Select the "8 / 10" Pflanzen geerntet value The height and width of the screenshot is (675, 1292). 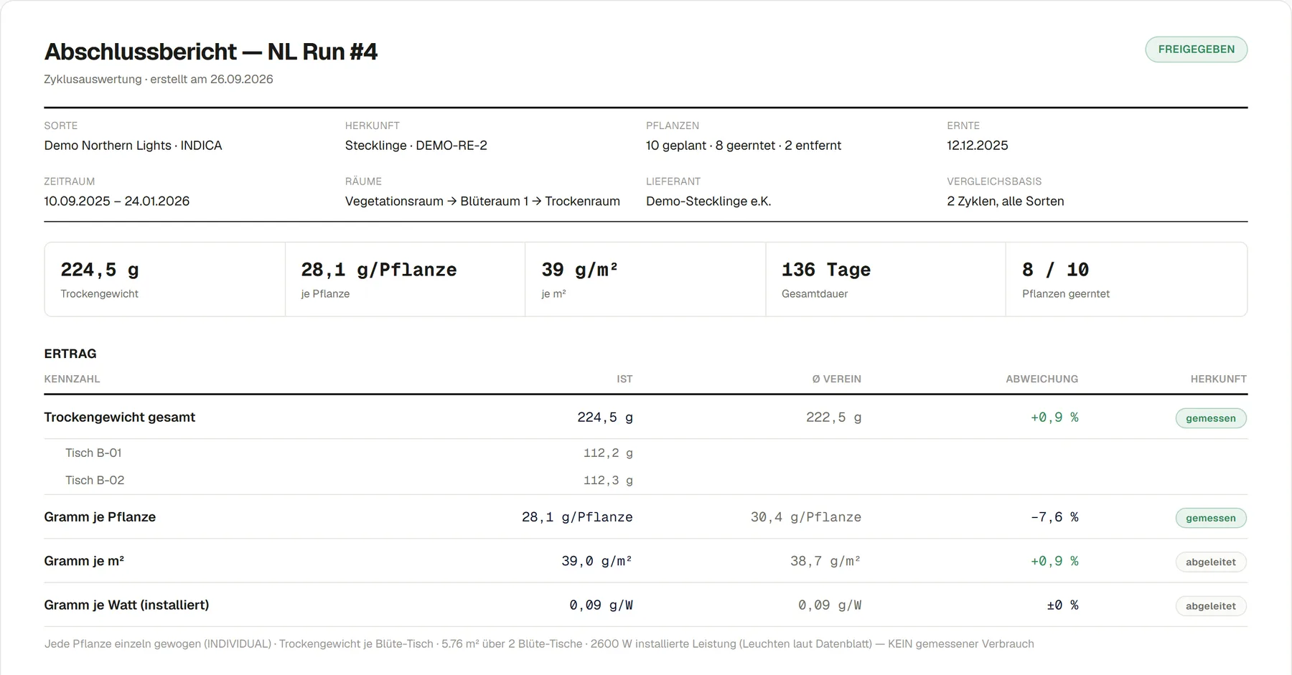tap(1055, 270)
